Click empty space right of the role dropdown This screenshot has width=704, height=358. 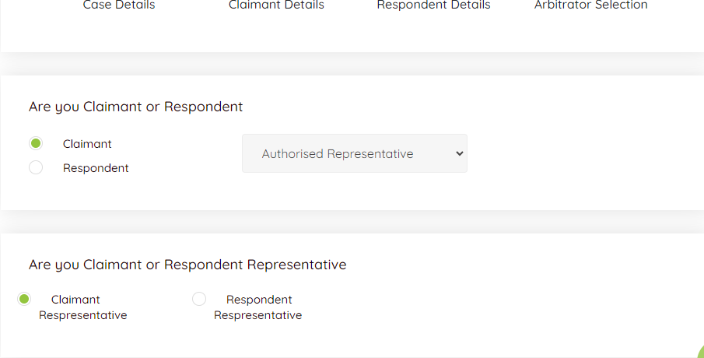[x=583, y=153]
